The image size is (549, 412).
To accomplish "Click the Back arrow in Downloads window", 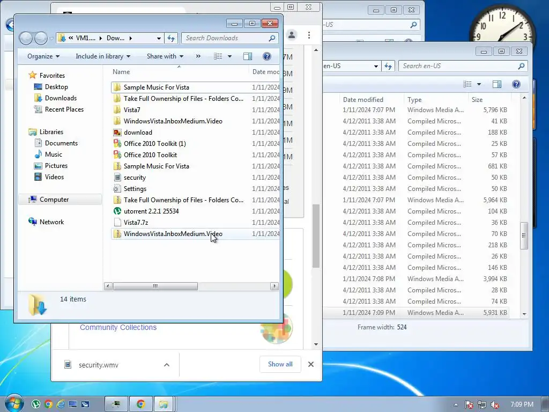I will coord(26,38).
